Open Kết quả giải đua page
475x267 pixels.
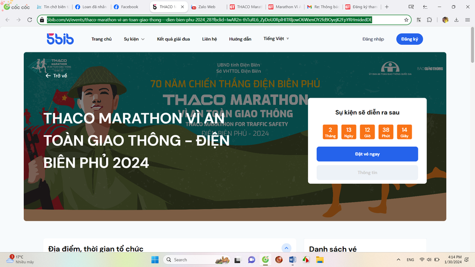pos(173,39)
